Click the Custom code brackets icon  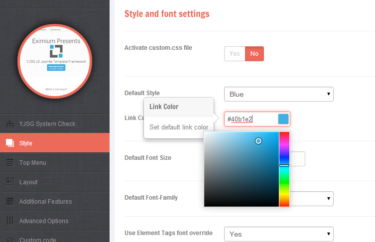point(10,240)
